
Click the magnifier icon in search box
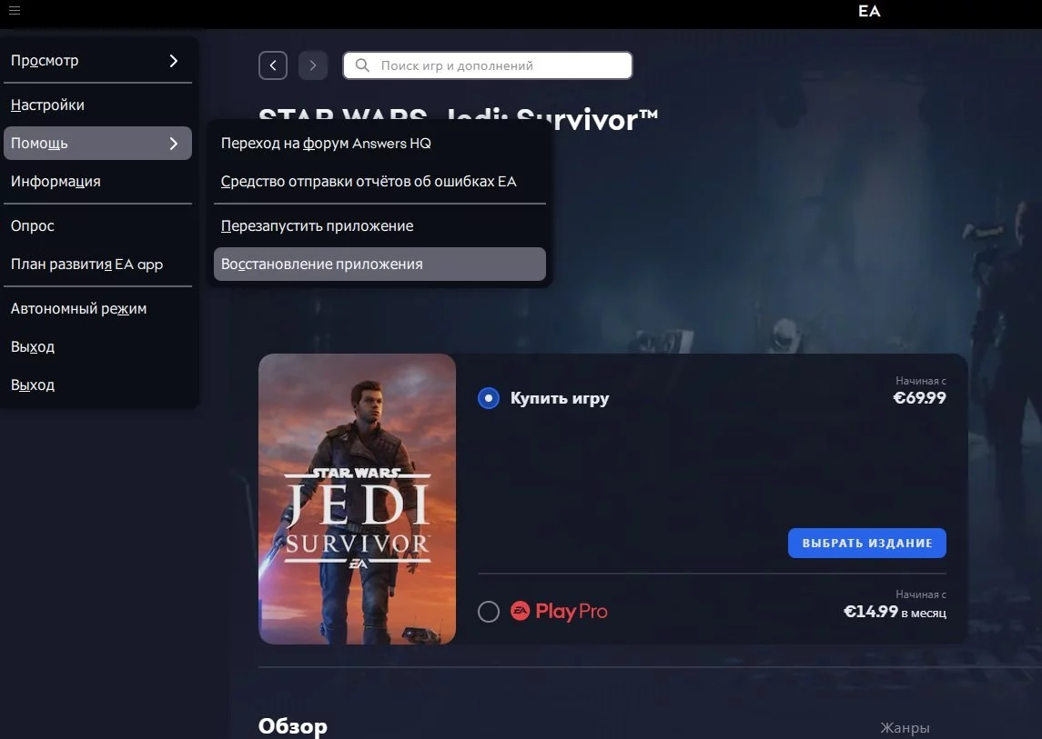coord(362,65)
